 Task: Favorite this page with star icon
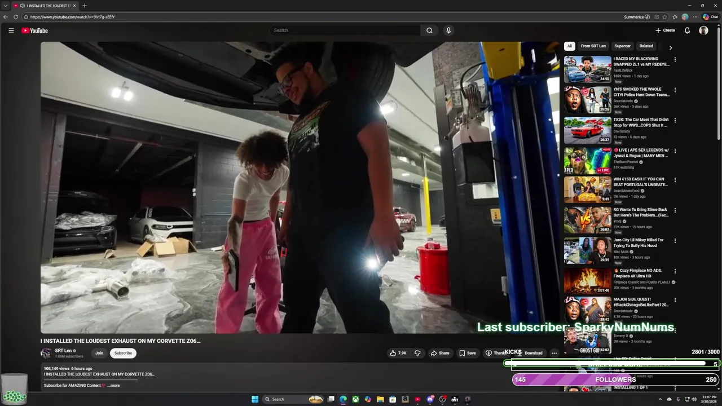(665, 17)
